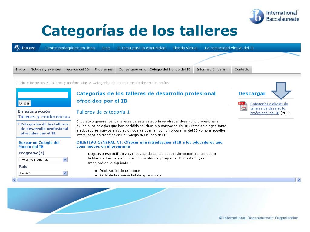Open the Categorías globales de talleres PDF link

click(269, 108)
